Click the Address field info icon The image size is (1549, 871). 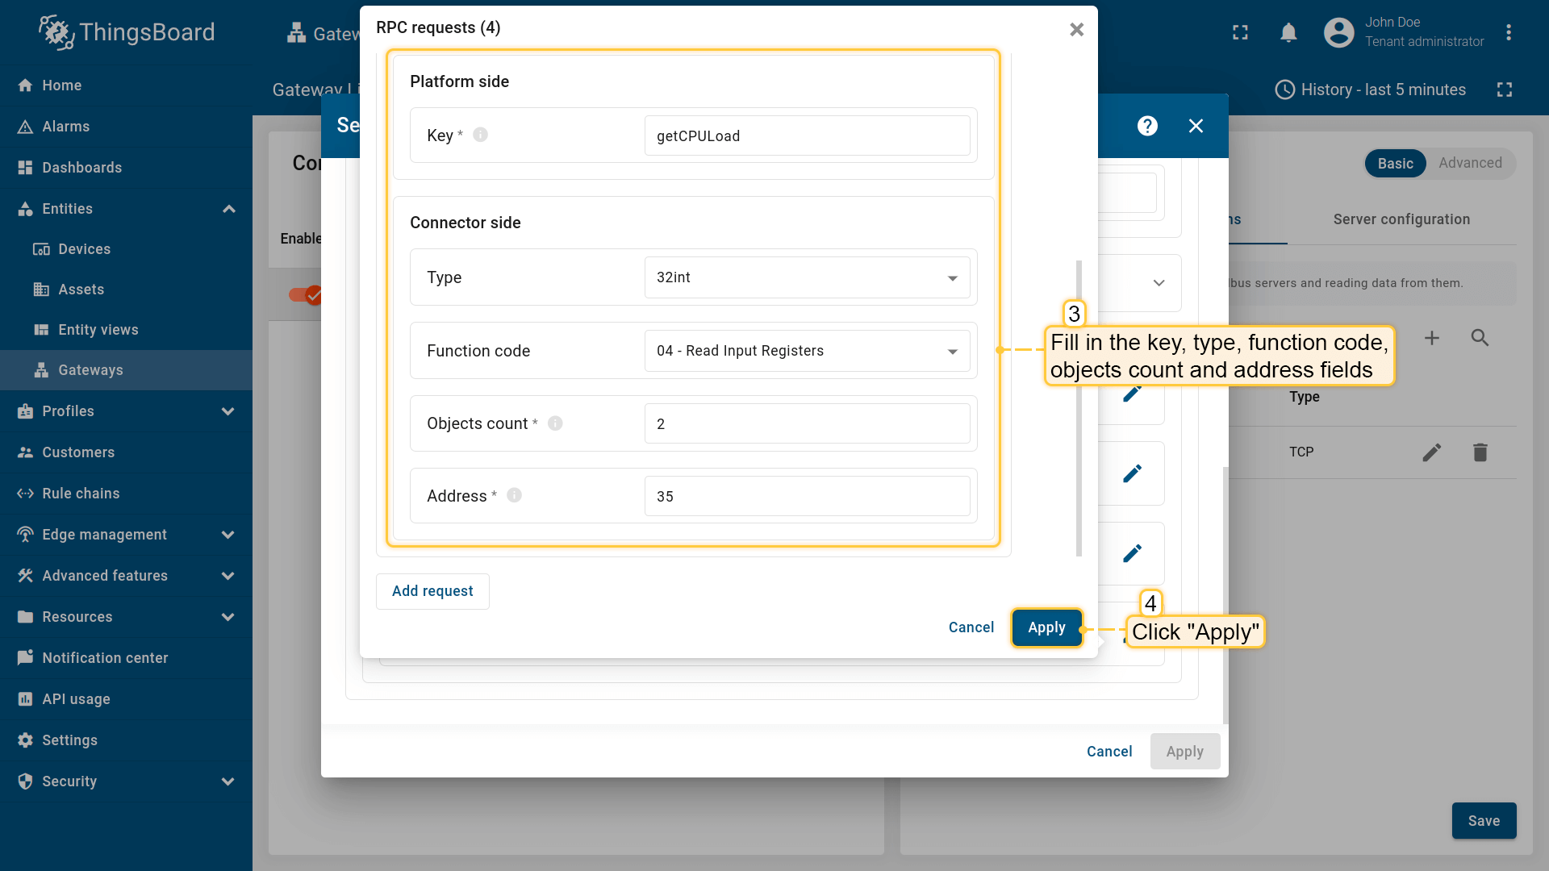pos(514,495)
